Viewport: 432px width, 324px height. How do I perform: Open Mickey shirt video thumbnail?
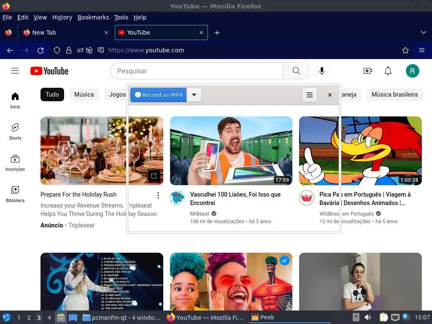point(360,281)
